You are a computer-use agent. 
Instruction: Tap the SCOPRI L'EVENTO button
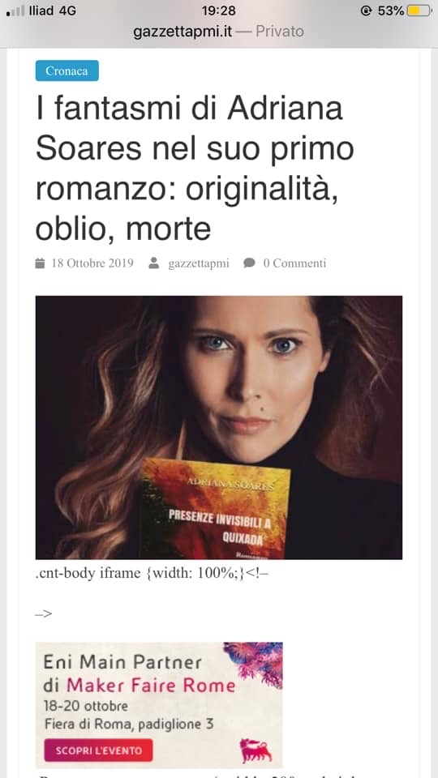pyautogui.click(x=98, y=750)
